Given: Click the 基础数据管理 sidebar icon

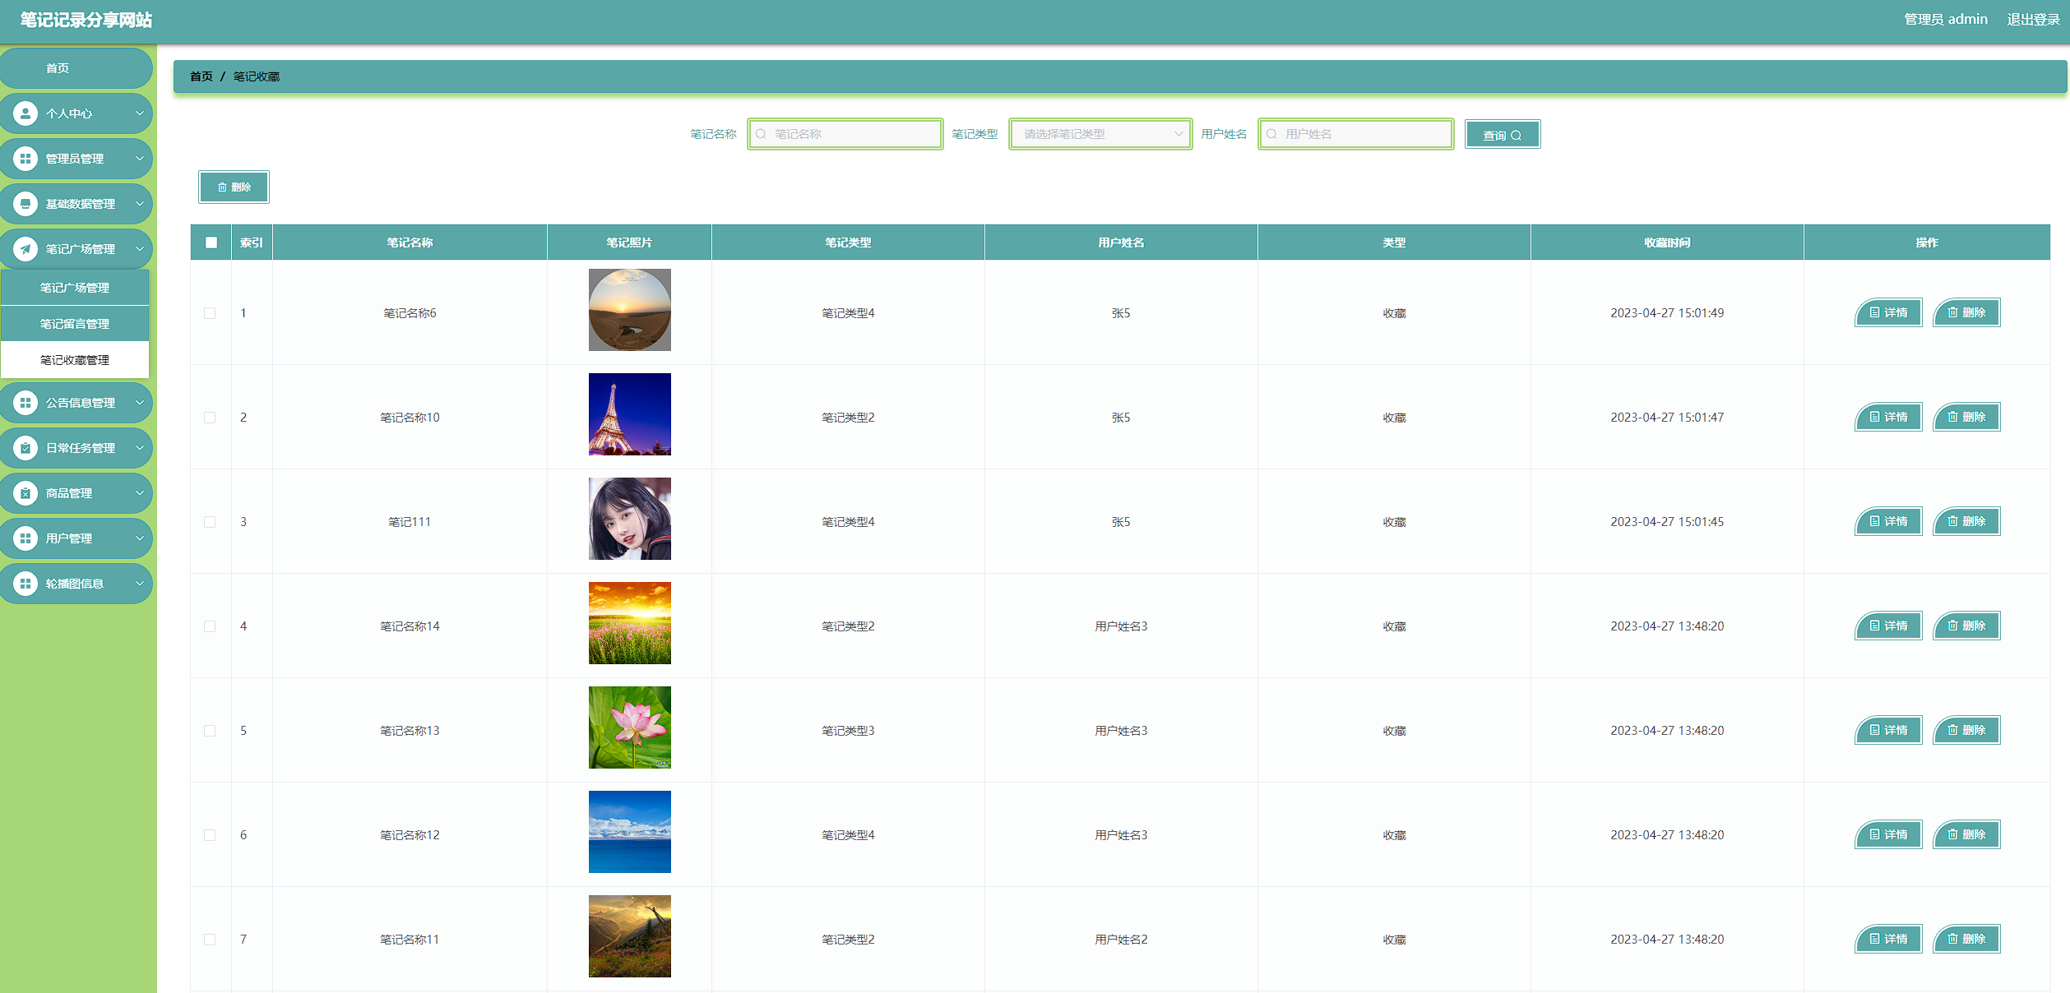Looking at the screenshot, I should [25, 204].
